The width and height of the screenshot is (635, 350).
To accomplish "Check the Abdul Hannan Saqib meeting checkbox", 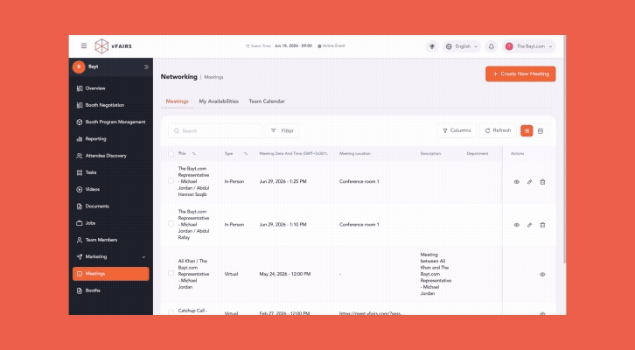I will click(x=171, y=180).
